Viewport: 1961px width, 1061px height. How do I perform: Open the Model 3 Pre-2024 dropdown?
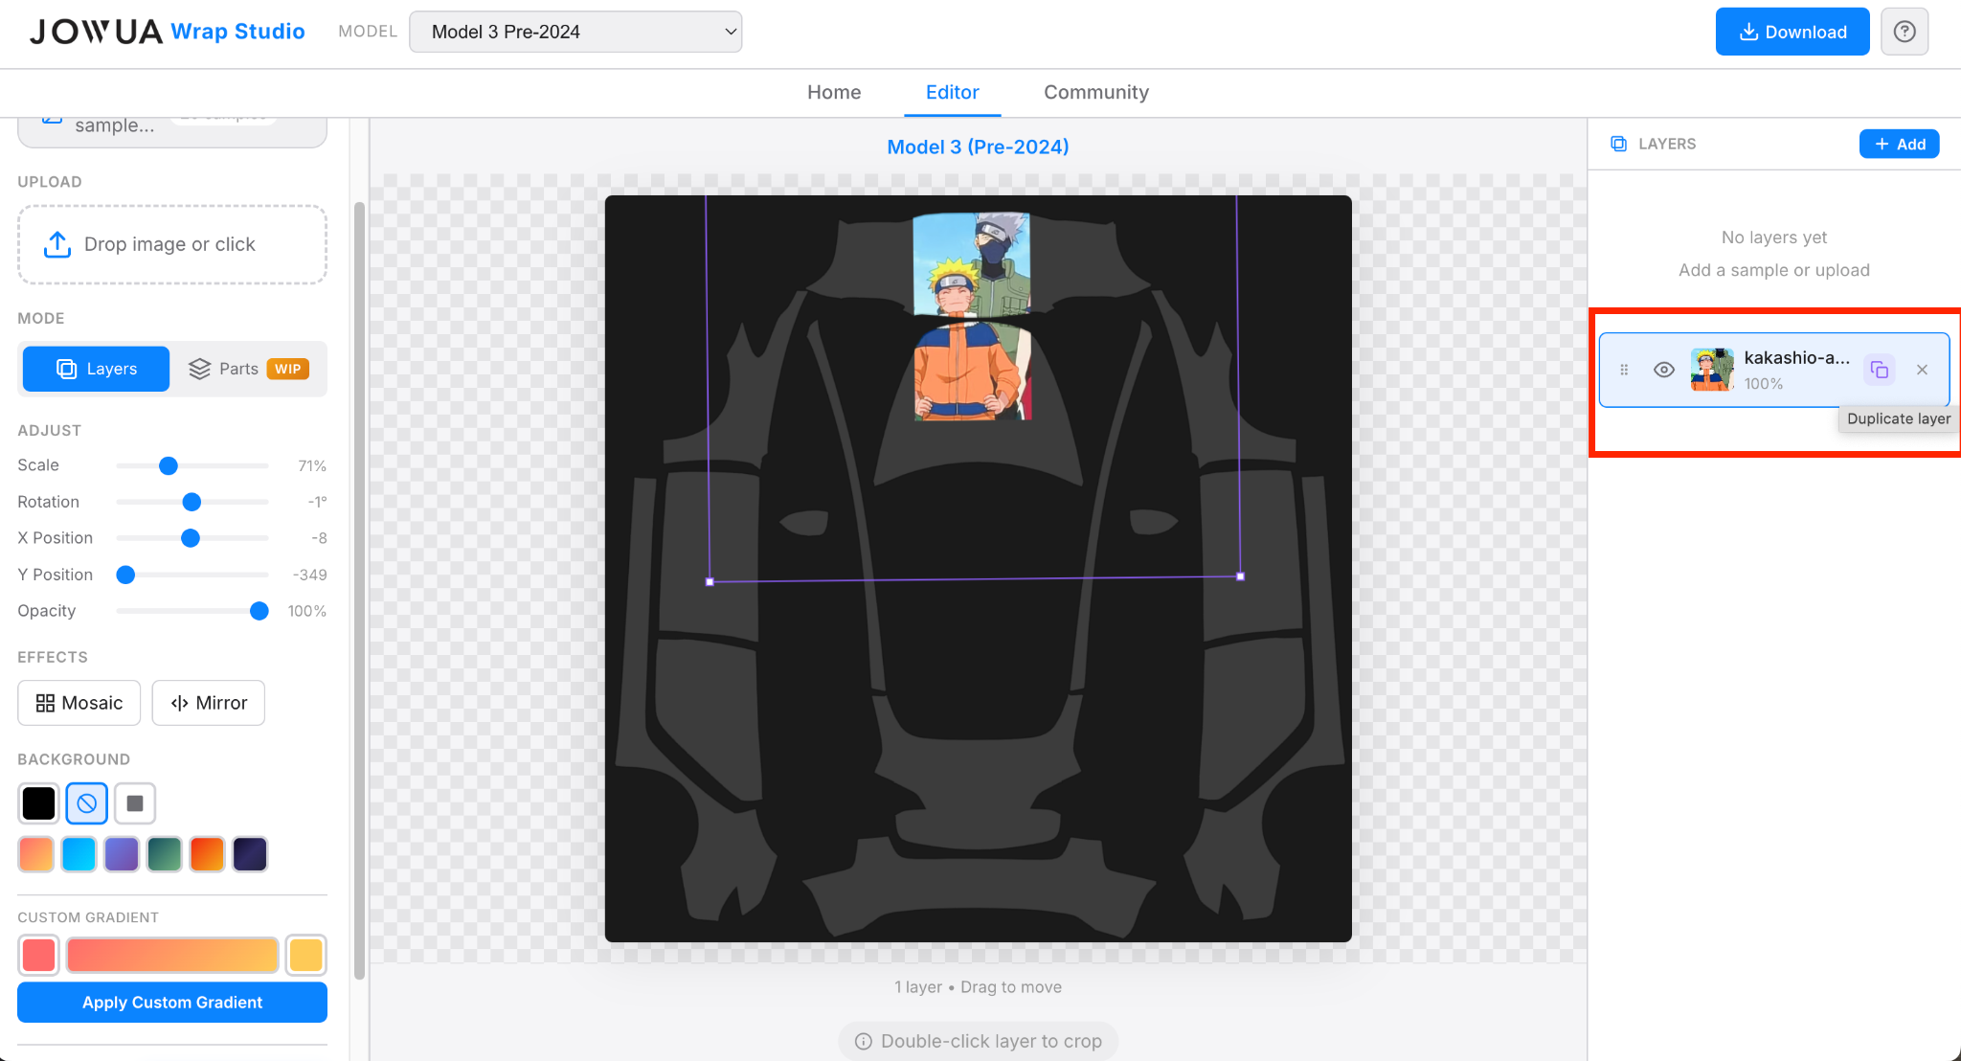click(575, 32)
